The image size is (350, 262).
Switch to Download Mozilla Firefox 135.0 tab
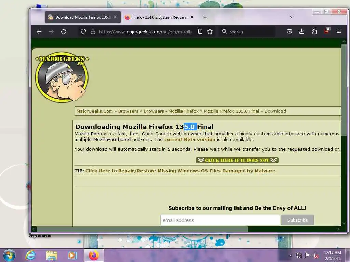[83, 17]
